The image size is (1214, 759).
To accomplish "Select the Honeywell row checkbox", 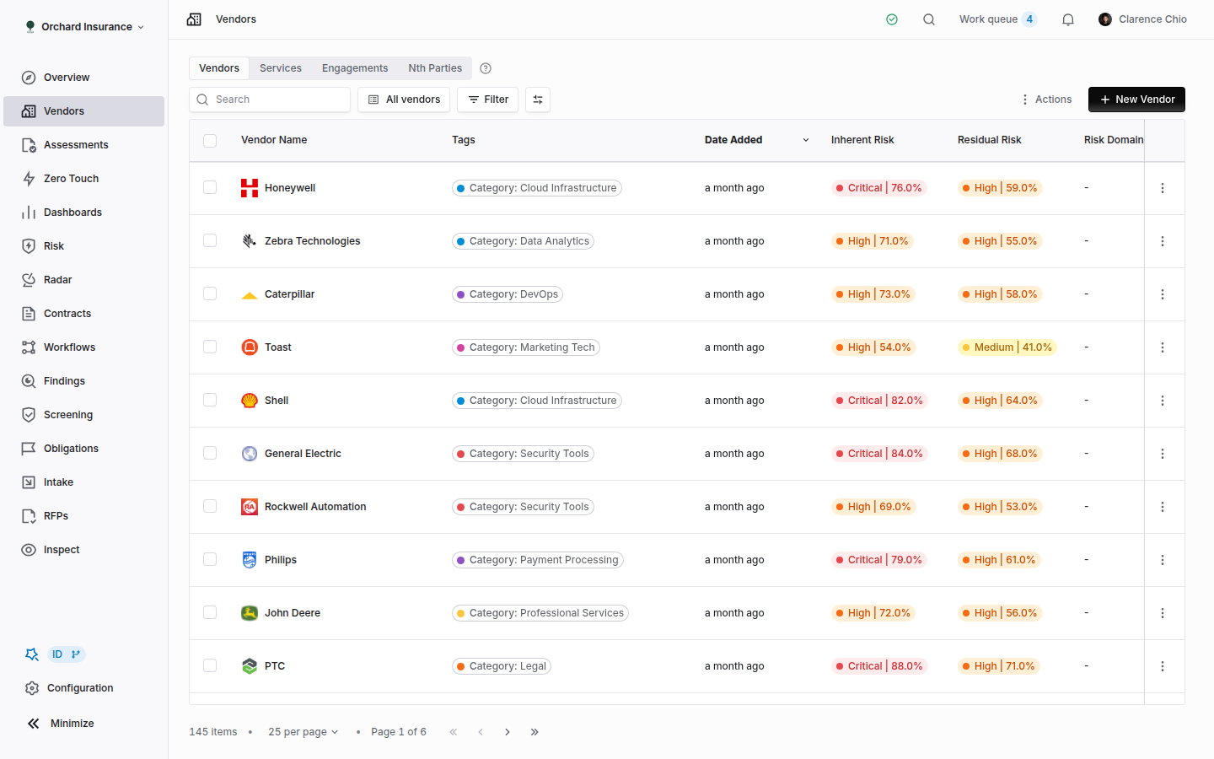I will coord(210,187).
